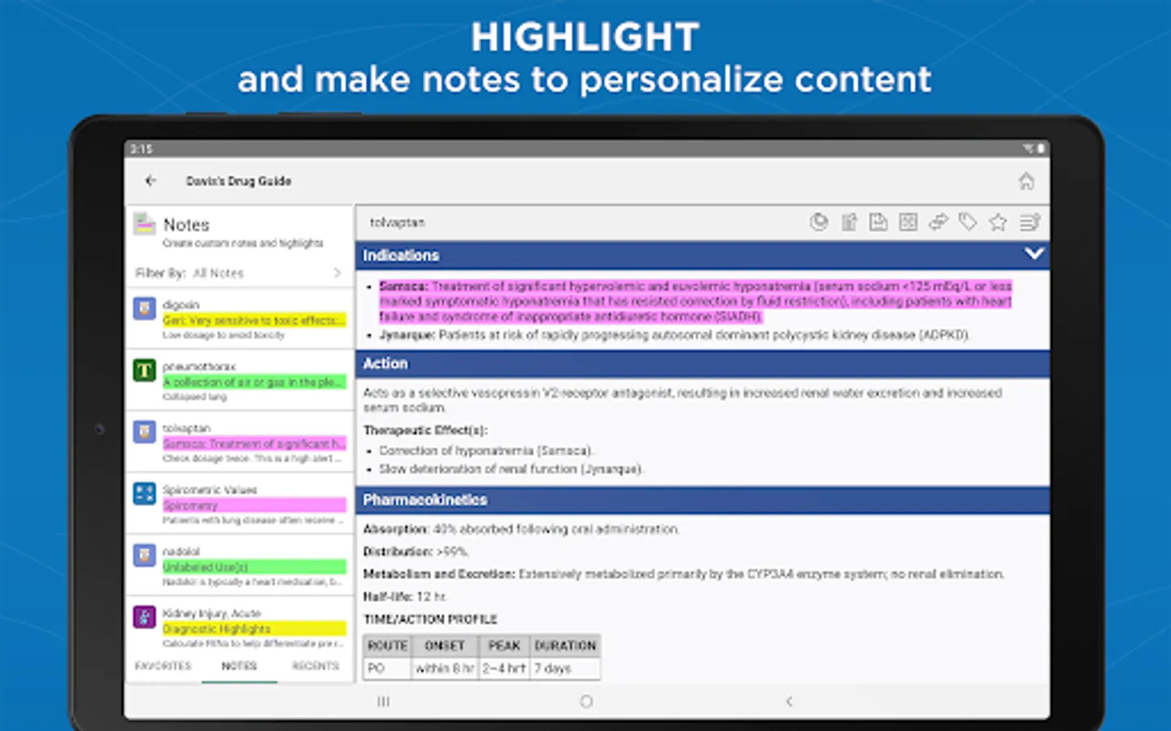This screenshot has height=731, width=1171.
Task: Click the Pharmacokinetics section header
Action: [x=703, y=500]
